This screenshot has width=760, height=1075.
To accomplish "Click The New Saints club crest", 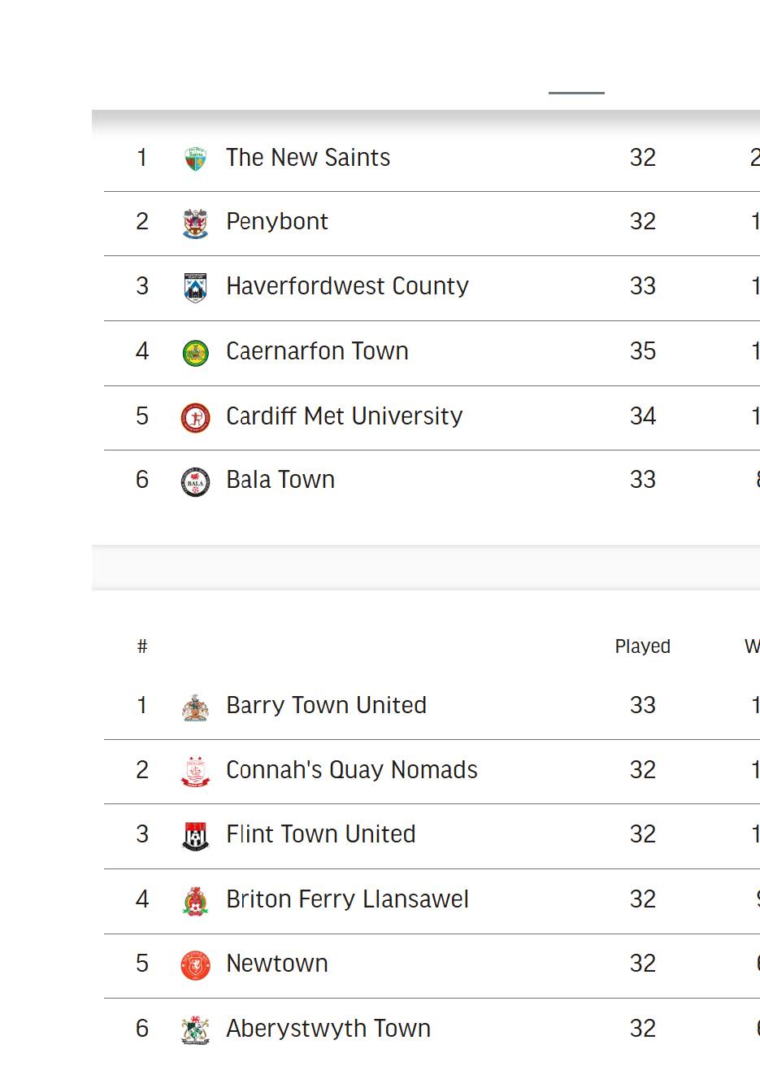I will (x=195, y=159).
